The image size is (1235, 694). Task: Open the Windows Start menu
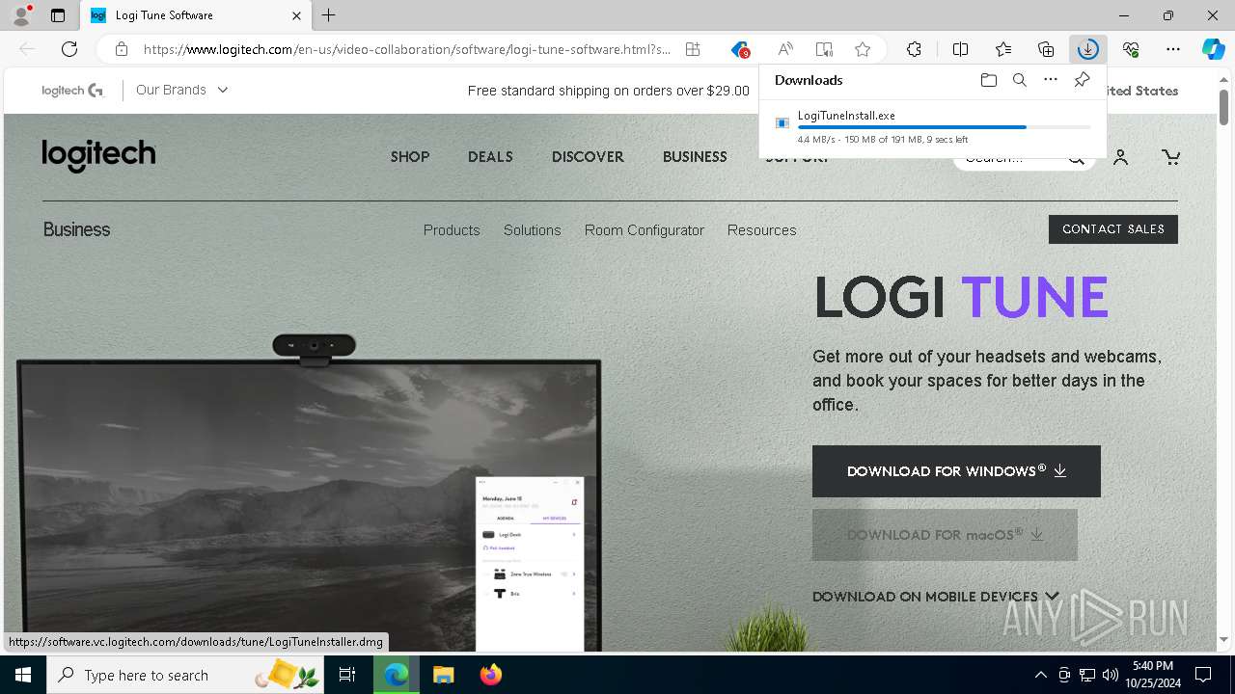(x=23, y=675)
